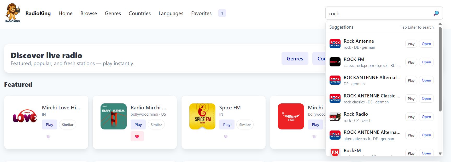Find stations similar to Spice FM

coord(245,125)
